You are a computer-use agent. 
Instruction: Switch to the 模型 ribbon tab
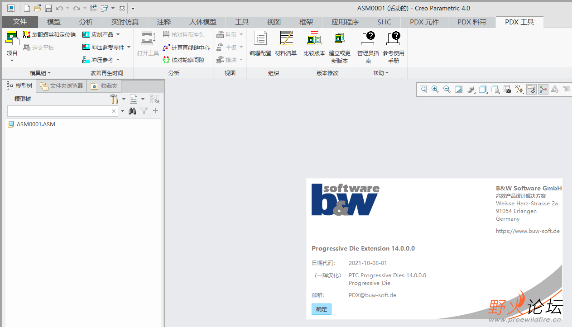(x=54, y=22)
